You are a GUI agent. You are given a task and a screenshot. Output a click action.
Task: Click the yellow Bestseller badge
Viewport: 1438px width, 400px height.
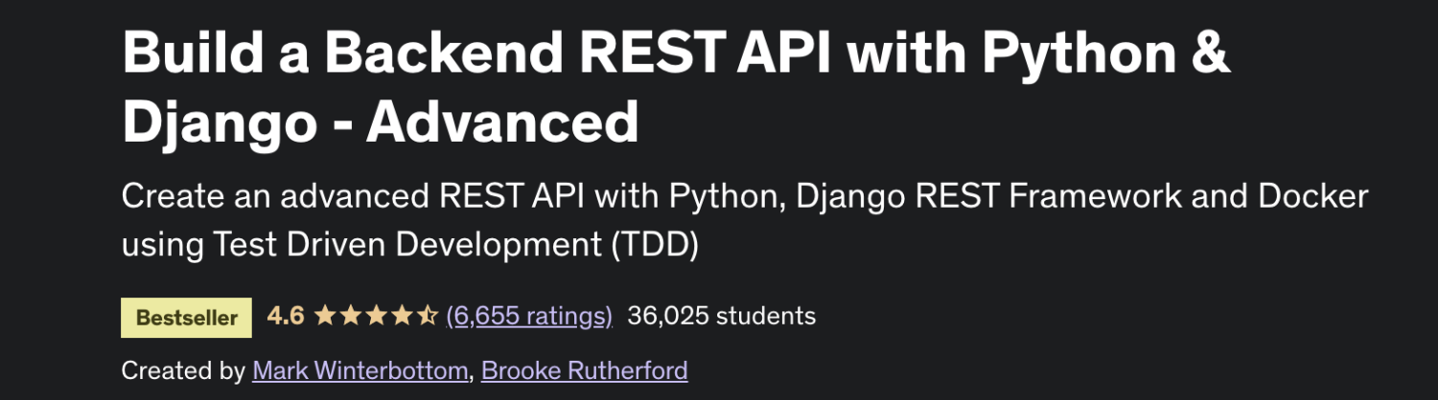point(187,318)
